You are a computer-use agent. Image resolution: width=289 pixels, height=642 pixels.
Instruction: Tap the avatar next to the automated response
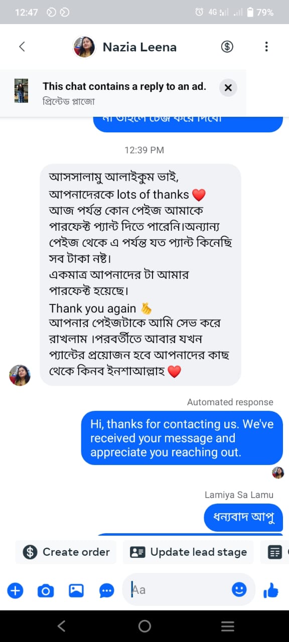(x=278, y=472)
